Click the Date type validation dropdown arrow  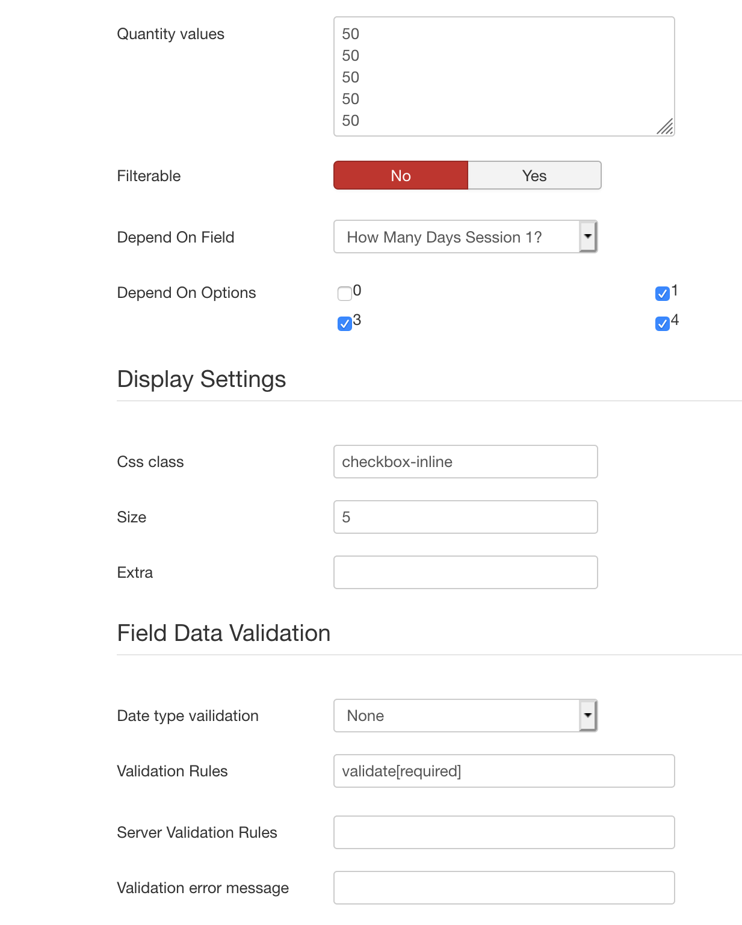(588, 716)
